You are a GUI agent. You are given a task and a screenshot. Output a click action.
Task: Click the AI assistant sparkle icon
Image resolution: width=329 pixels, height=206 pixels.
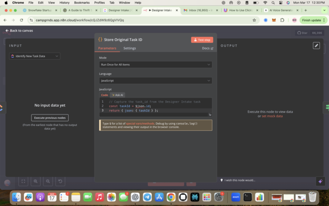pyautogui.click(x=320, y=181)
